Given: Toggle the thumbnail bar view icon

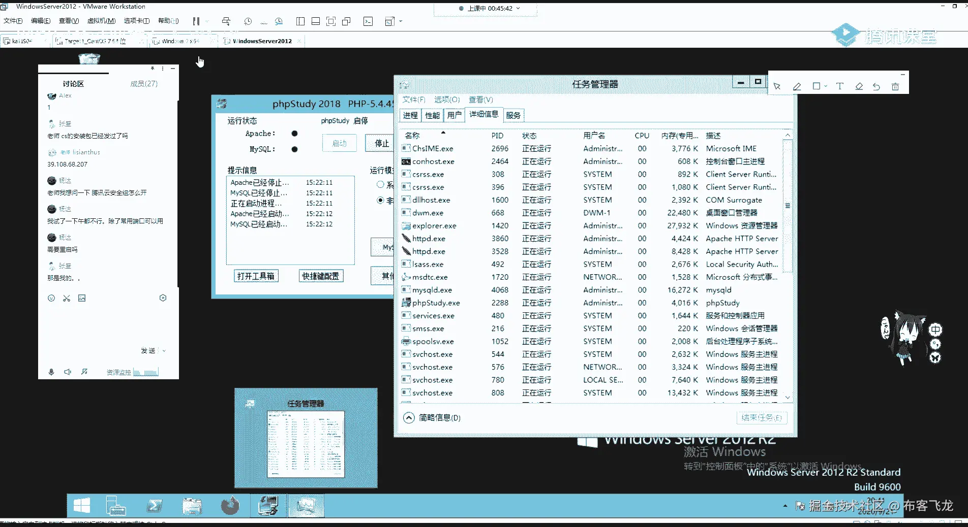Looking at the screenshot, I should coord(316,21).
